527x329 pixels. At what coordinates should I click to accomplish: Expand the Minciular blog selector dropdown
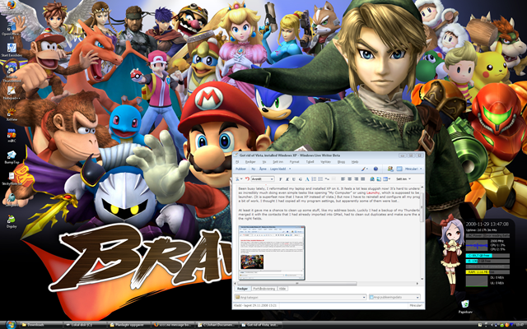(x=421, y=169)
